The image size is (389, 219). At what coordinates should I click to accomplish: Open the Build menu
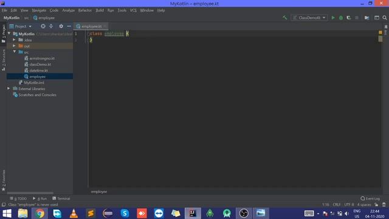coord(100,10)
